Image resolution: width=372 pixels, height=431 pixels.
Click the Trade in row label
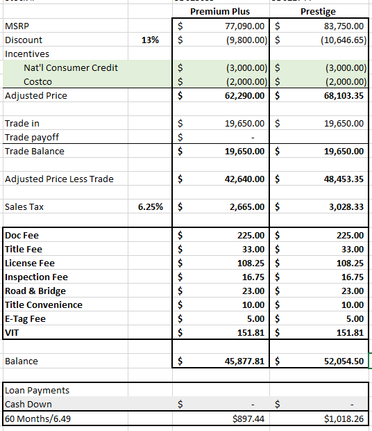click(22, 124)
